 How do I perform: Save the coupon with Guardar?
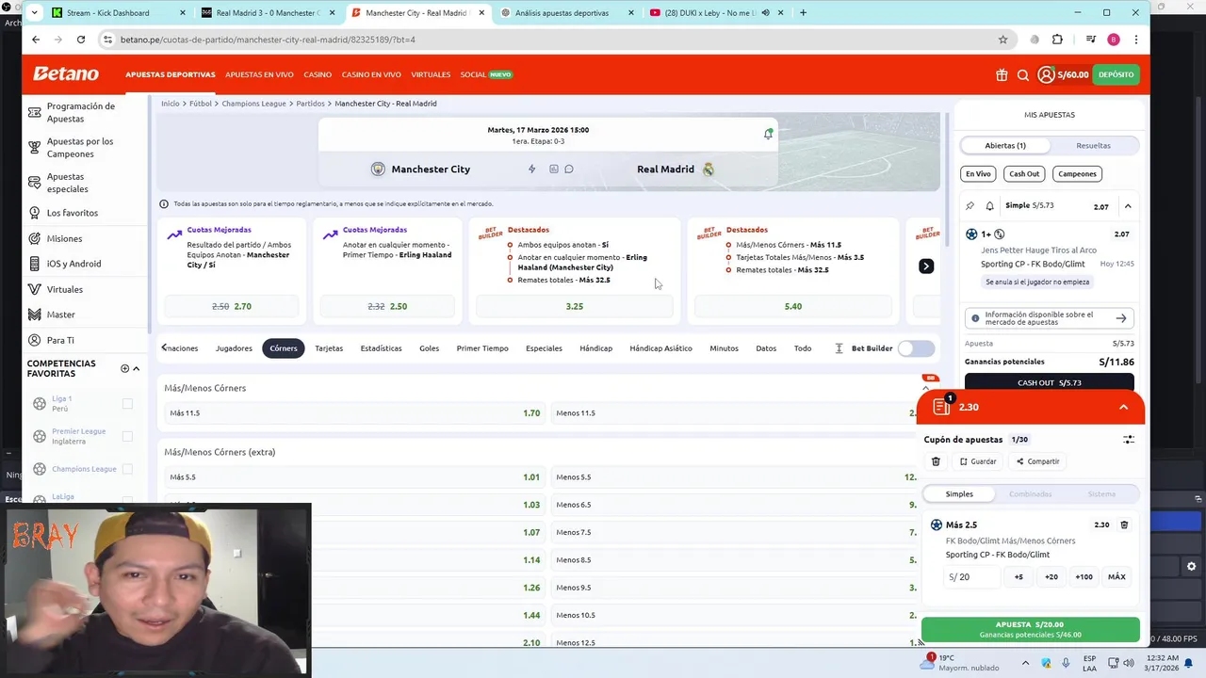[x=978, y=461]
